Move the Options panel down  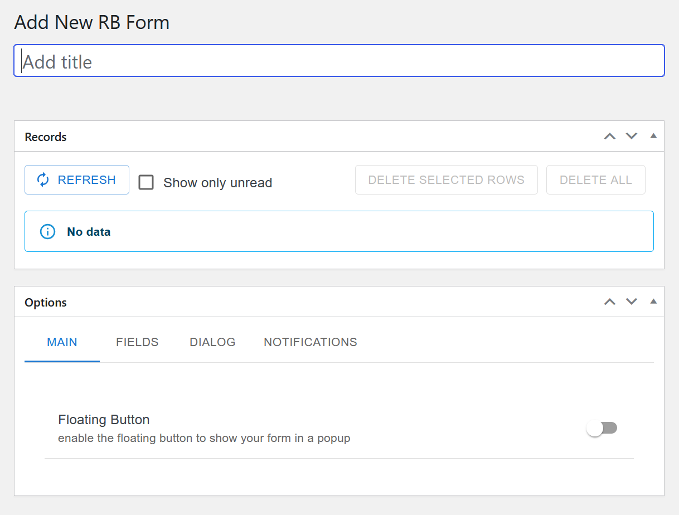coord(631,302)
